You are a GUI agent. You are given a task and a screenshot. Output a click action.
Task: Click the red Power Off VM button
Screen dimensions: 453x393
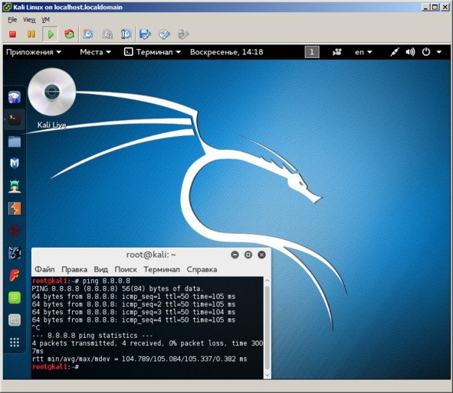12,34
